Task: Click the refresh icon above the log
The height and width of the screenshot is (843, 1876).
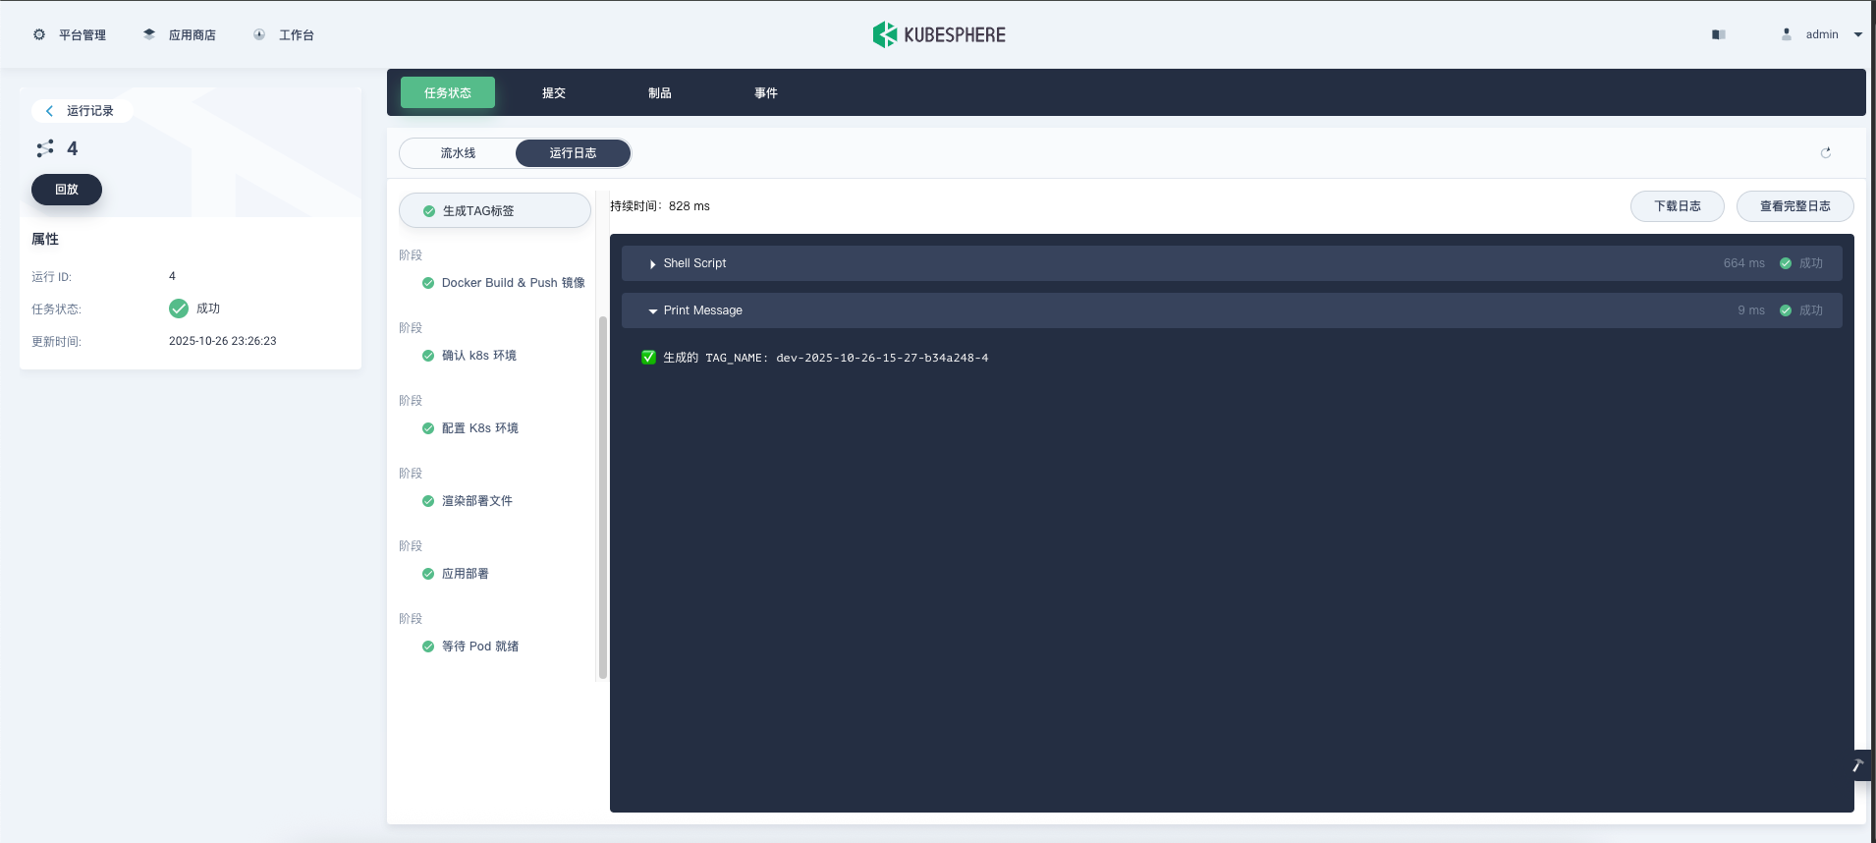Action: point(1825,153)
